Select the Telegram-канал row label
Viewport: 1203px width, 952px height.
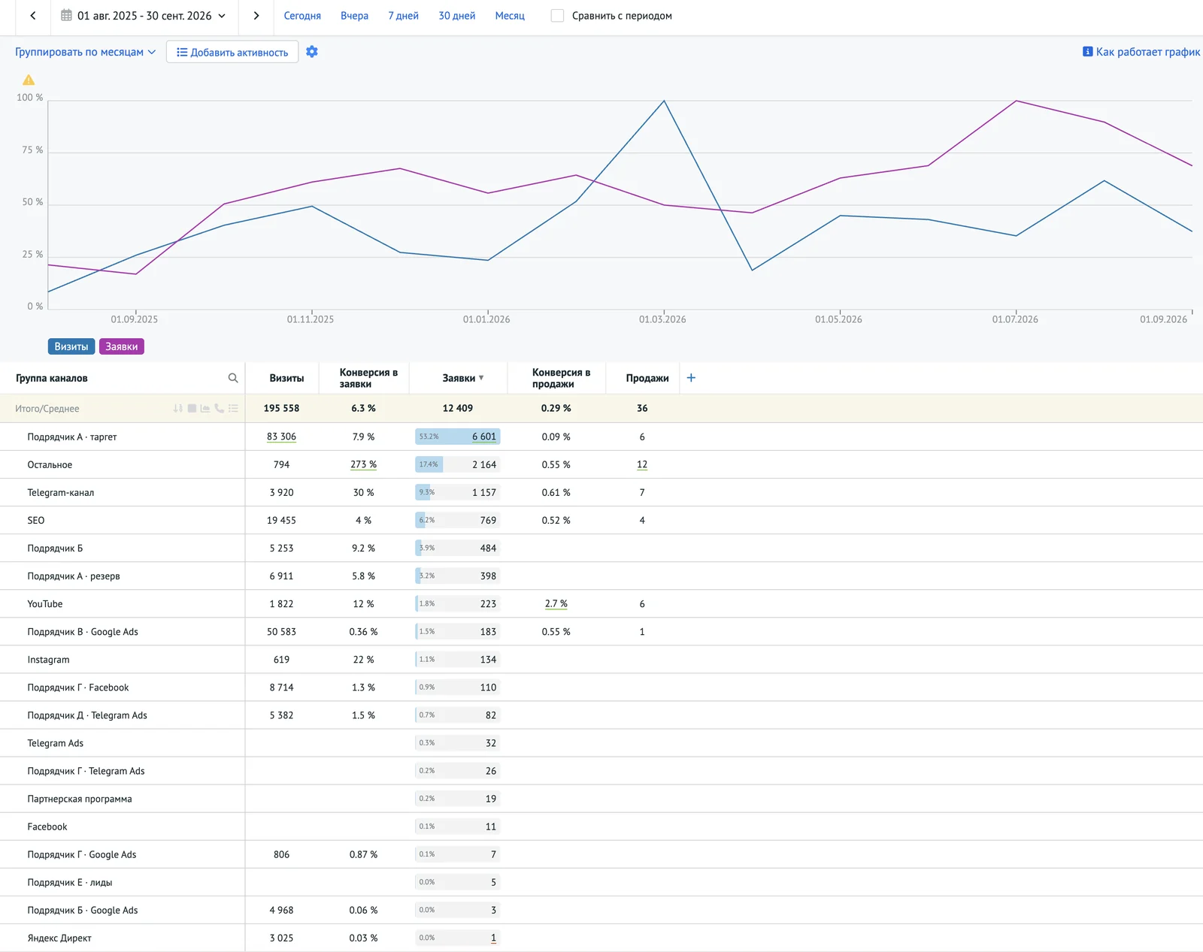coord(61,492)
